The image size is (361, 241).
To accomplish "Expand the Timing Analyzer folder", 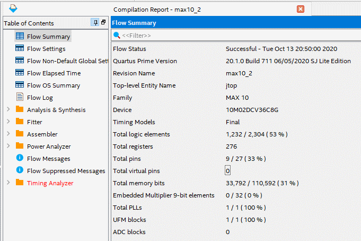I will coord(8,183).
